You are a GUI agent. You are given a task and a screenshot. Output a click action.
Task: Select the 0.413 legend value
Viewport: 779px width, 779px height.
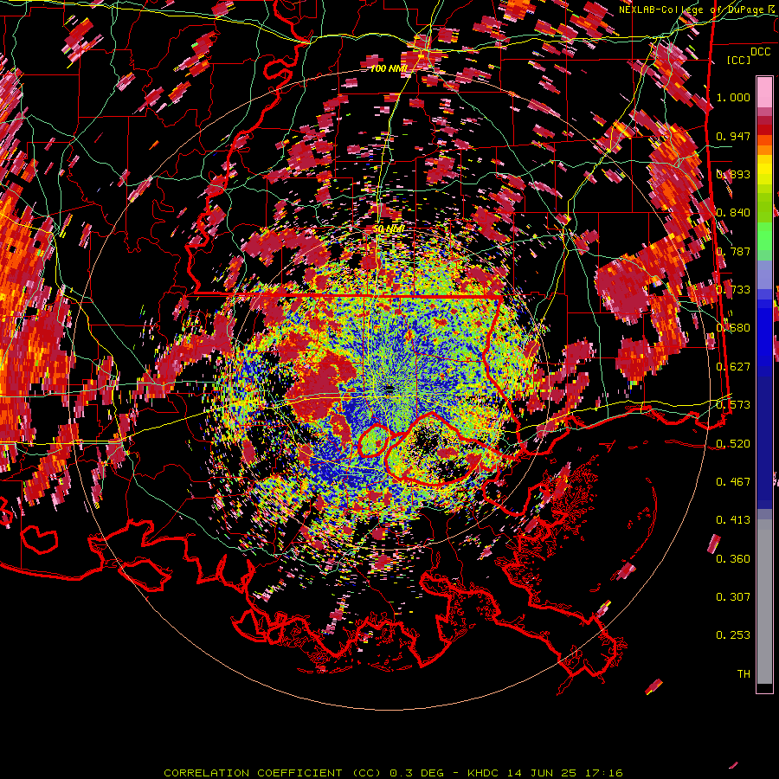[x=733, y=520]
